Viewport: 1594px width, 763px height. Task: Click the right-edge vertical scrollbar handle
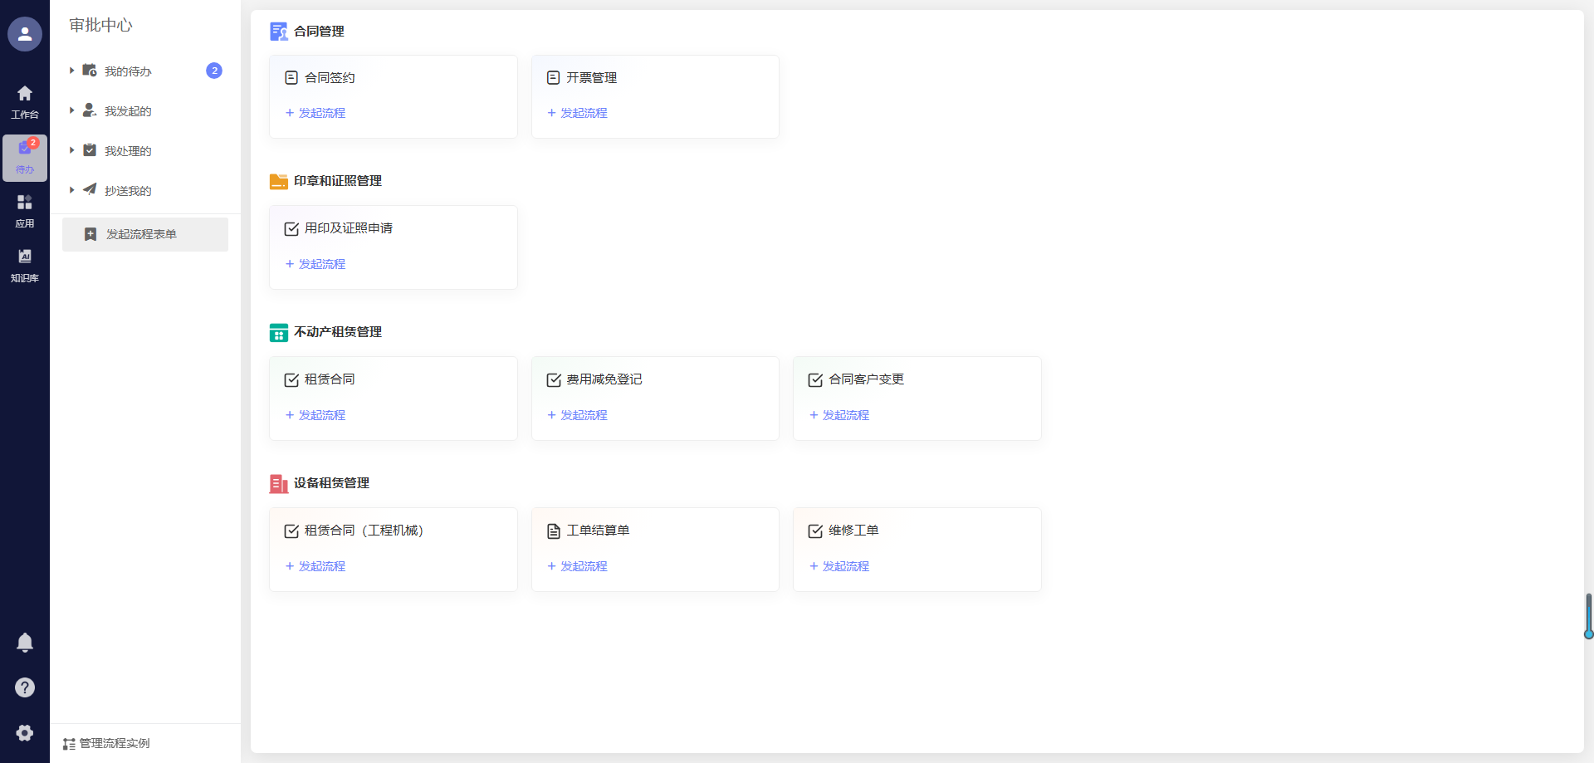tap(1588, 615)
